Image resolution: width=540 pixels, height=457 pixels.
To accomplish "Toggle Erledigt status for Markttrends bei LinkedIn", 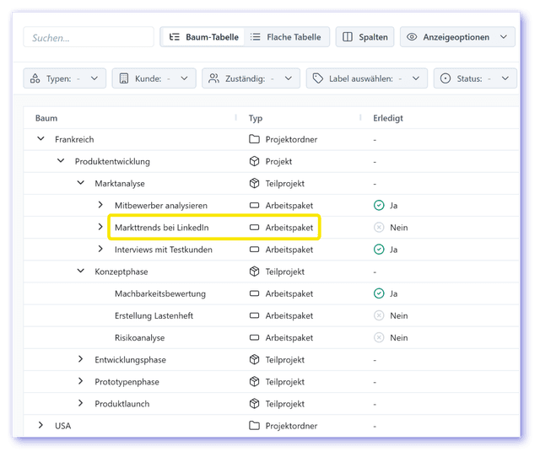I will coord(379,228).
